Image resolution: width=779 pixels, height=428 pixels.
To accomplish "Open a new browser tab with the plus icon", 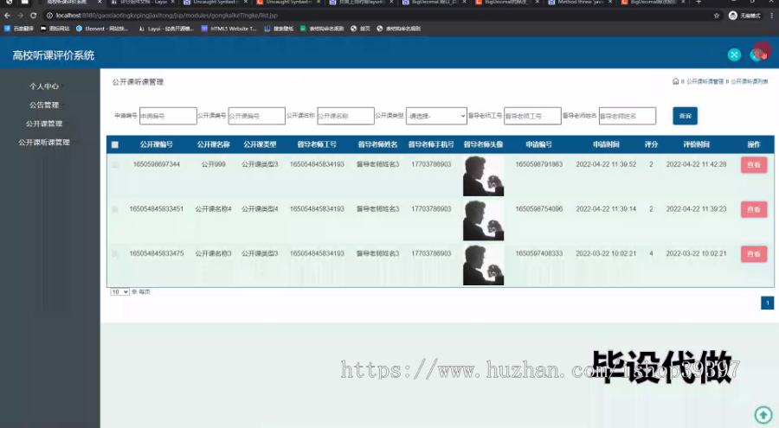I will click(x=698, y=3).
